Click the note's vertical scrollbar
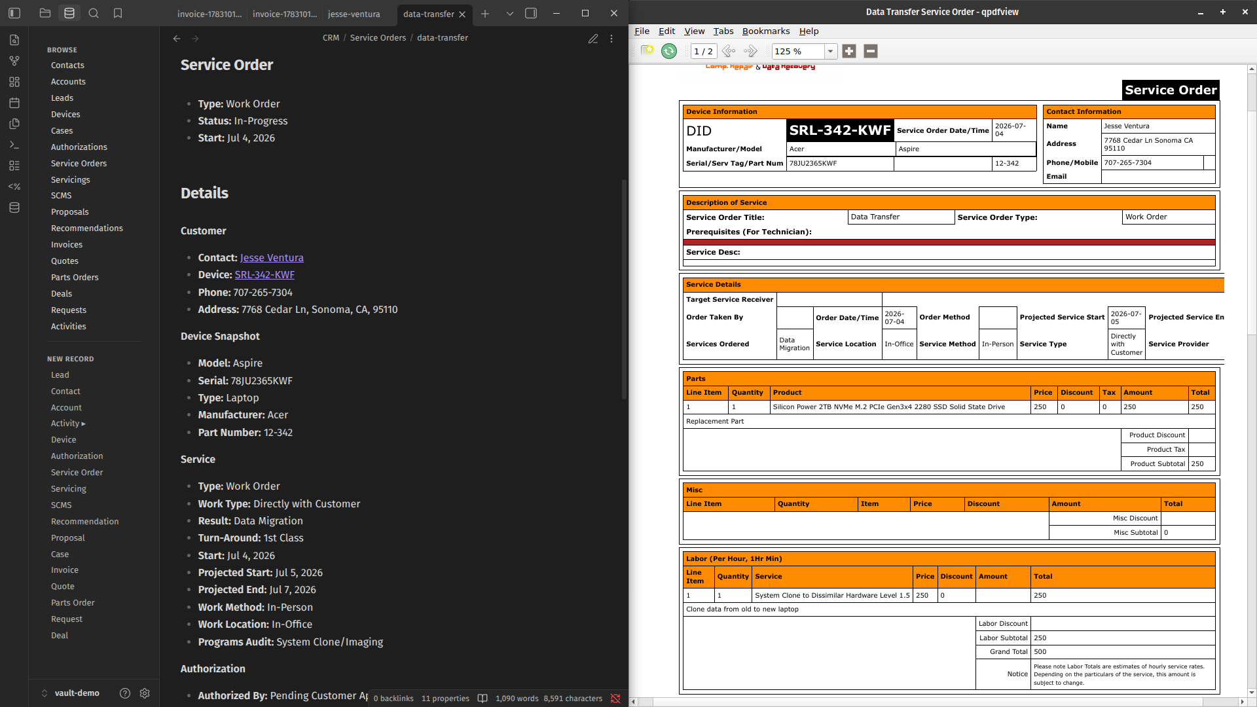The width and height of the screenshot is (1257, 707). 624,288
